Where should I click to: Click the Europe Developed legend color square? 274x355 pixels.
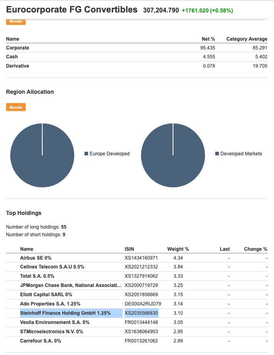pos(86,154)
